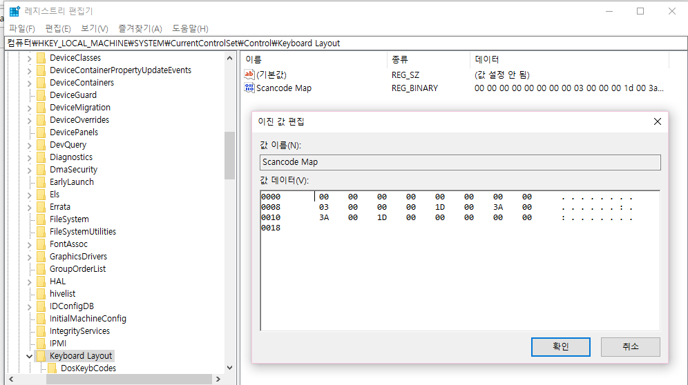Select the DosKeybCodes subkey
This screenshot has width=688, height=385.
[88, 368]
